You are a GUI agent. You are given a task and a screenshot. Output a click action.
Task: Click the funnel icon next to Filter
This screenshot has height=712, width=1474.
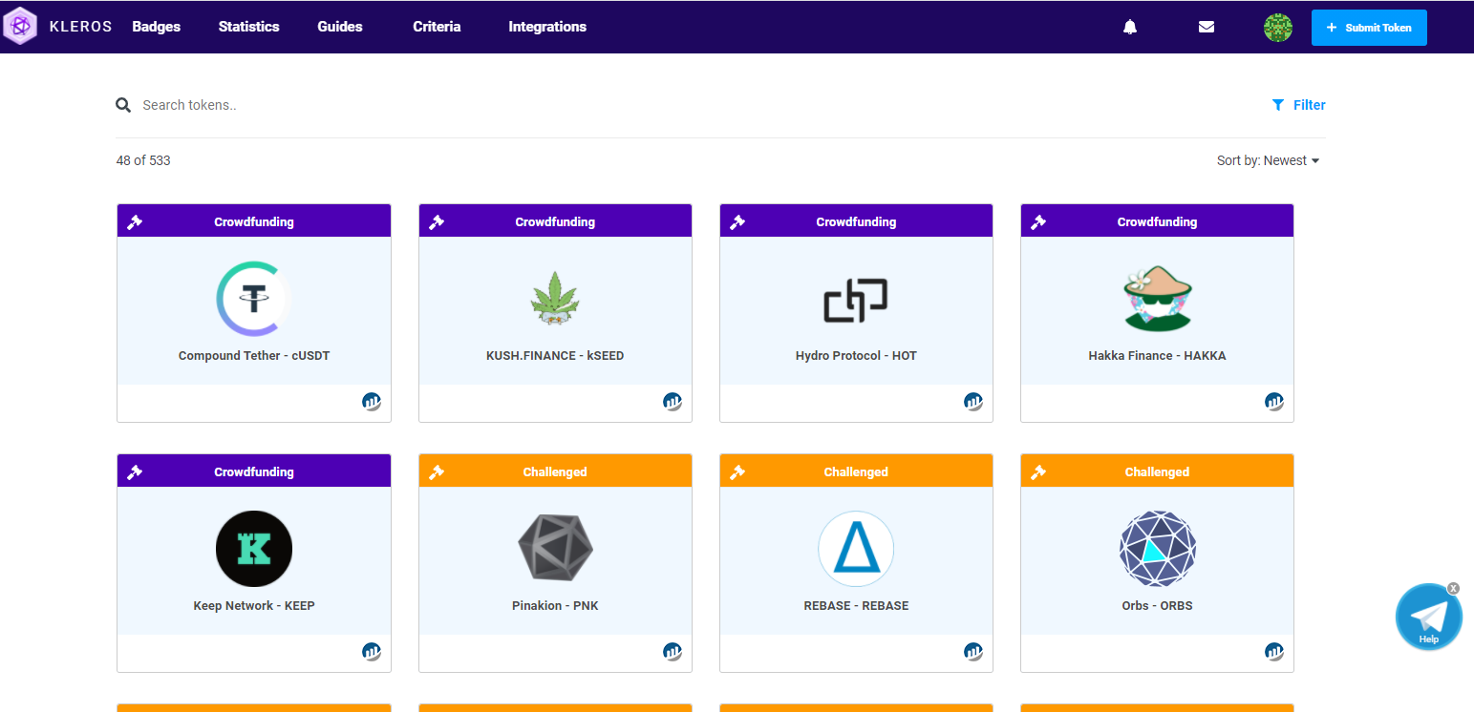(x=1278, y=105)
